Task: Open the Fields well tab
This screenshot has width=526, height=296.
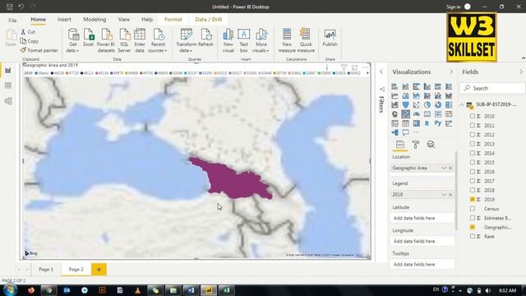Action: tap(400, 145)
